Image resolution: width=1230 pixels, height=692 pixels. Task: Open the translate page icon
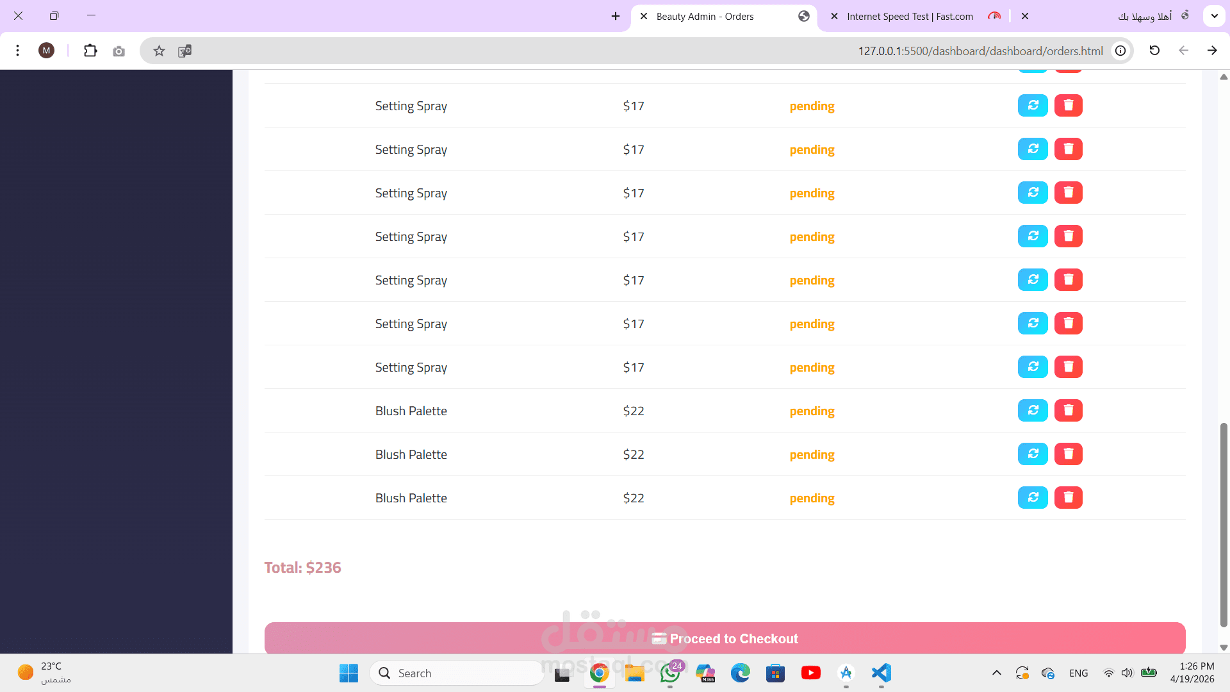pyautogui.click(x=184, y=51)
